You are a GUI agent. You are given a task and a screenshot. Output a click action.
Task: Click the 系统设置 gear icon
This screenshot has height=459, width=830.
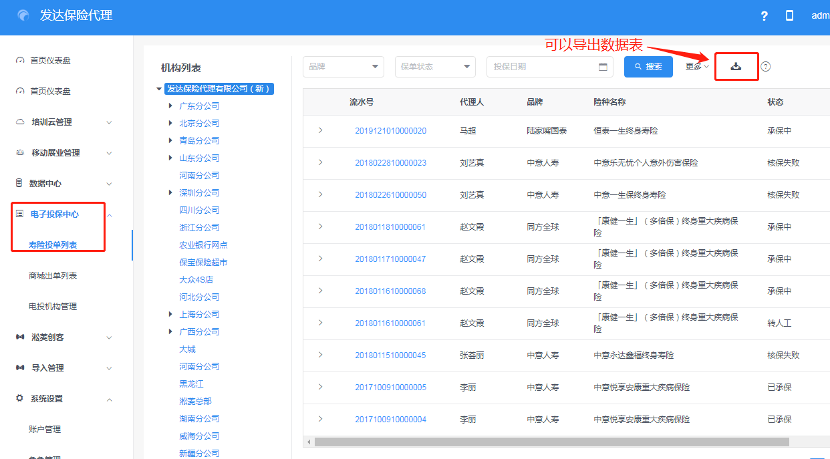19,398
